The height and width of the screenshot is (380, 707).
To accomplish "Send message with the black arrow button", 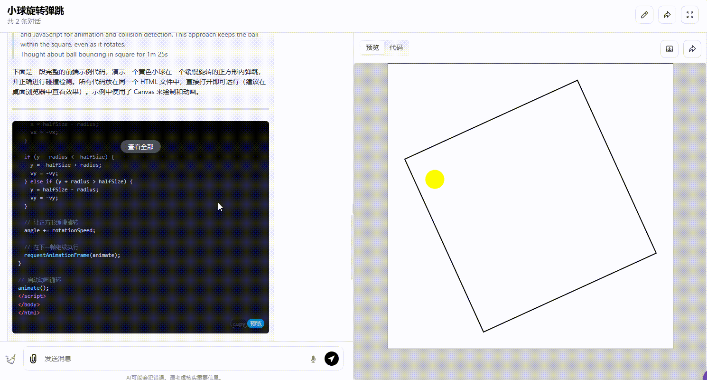I will pos(332,359).
